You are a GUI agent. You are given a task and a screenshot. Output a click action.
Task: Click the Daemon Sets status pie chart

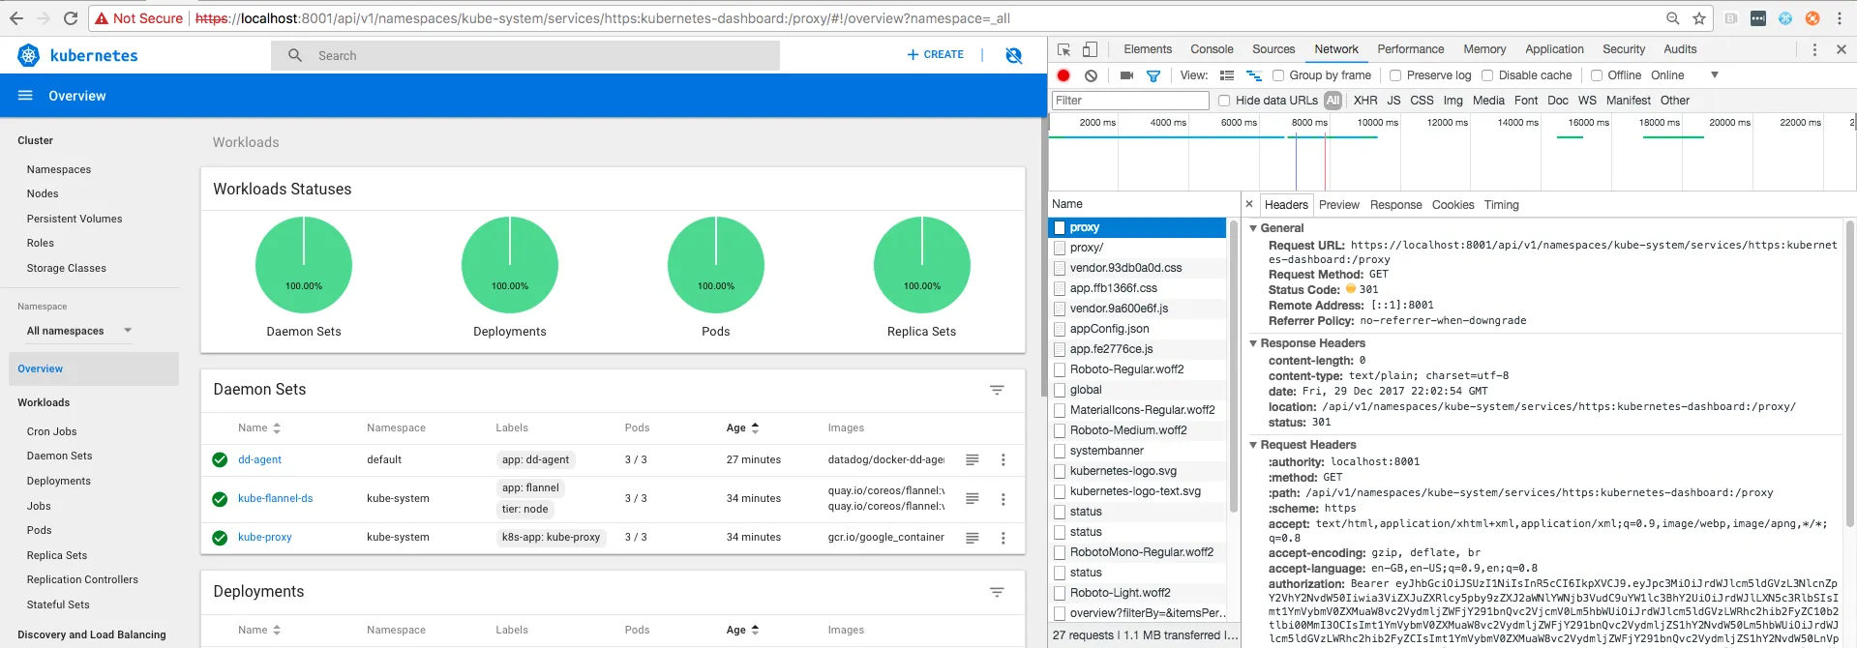[x=304, y=265]
